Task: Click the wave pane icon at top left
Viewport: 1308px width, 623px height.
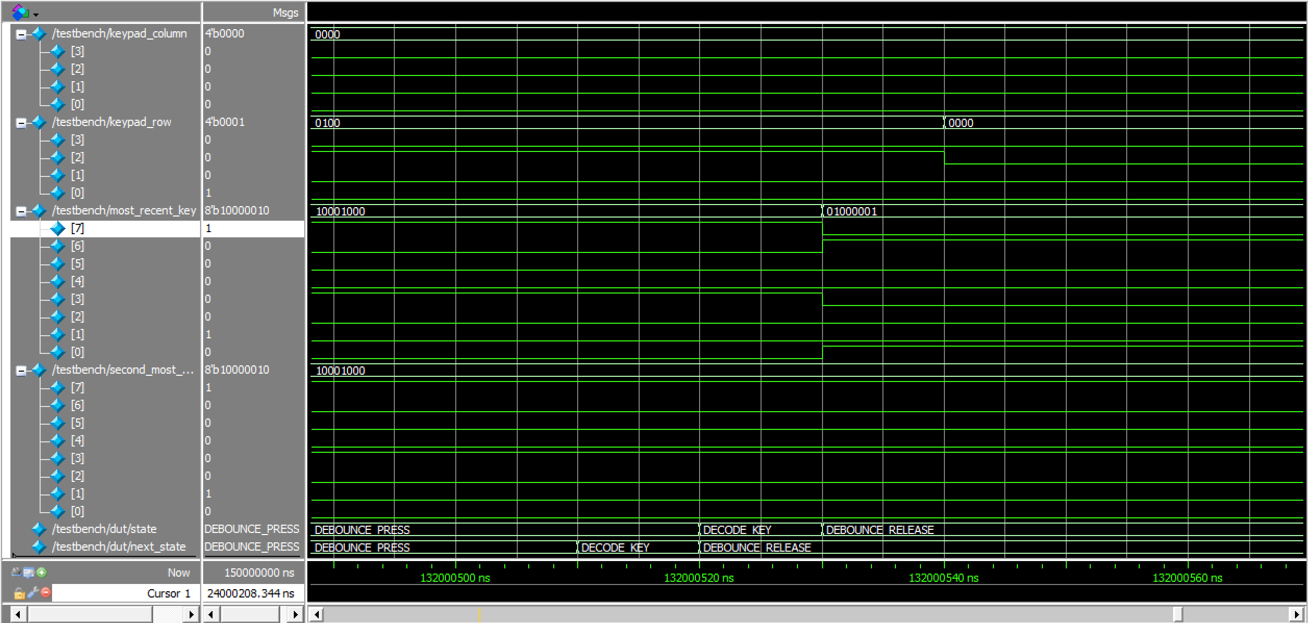Action: coord(21,12)
